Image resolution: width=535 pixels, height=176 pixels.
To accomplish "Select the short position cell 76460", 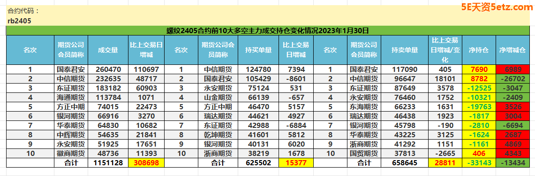I will coord(405,98).
